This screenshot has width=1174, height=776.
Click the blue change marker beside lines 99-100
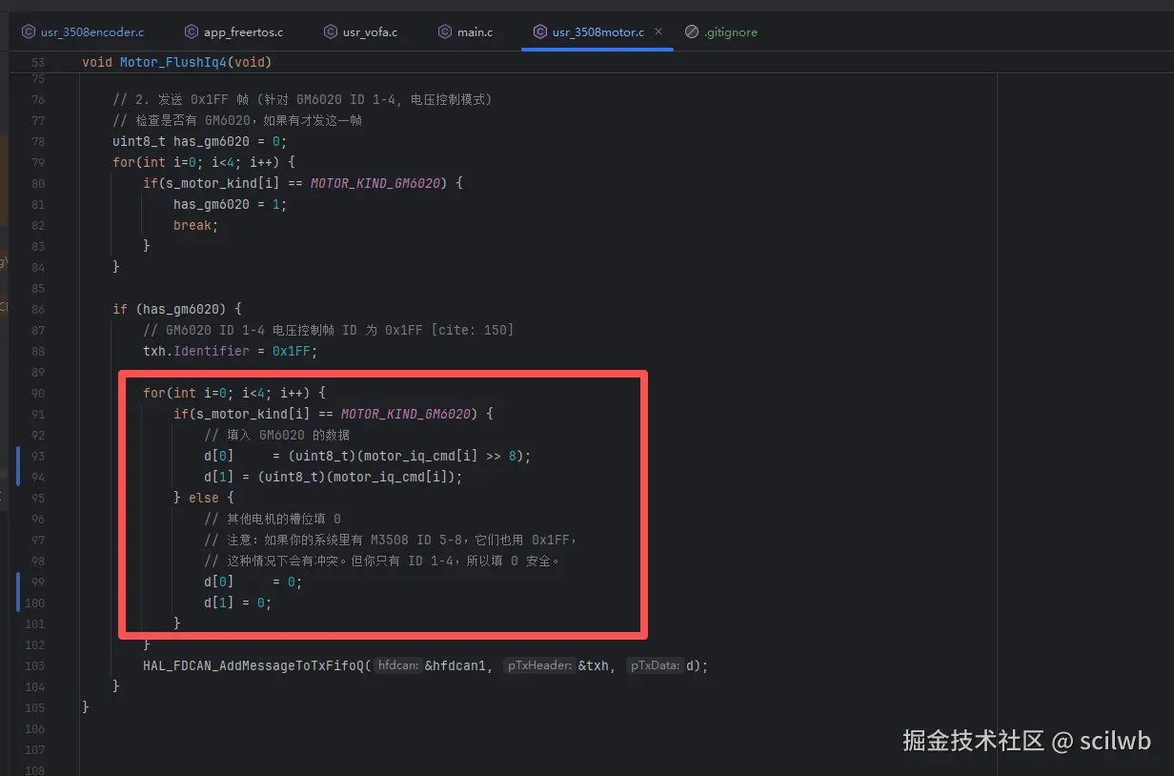coord(18,592)
